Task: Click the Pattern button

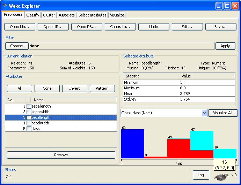Action: click(x=102, y=89)
